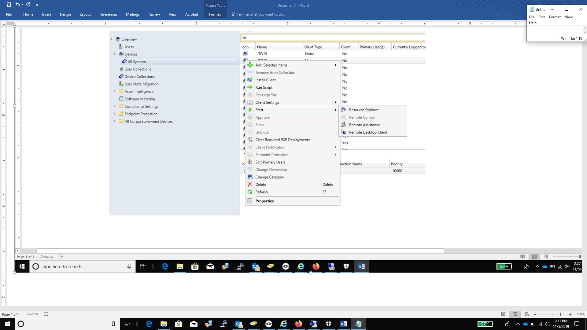The image size is (587, 330).
Task: Open Notepad's Edit menu
Action: pos(541,17)
